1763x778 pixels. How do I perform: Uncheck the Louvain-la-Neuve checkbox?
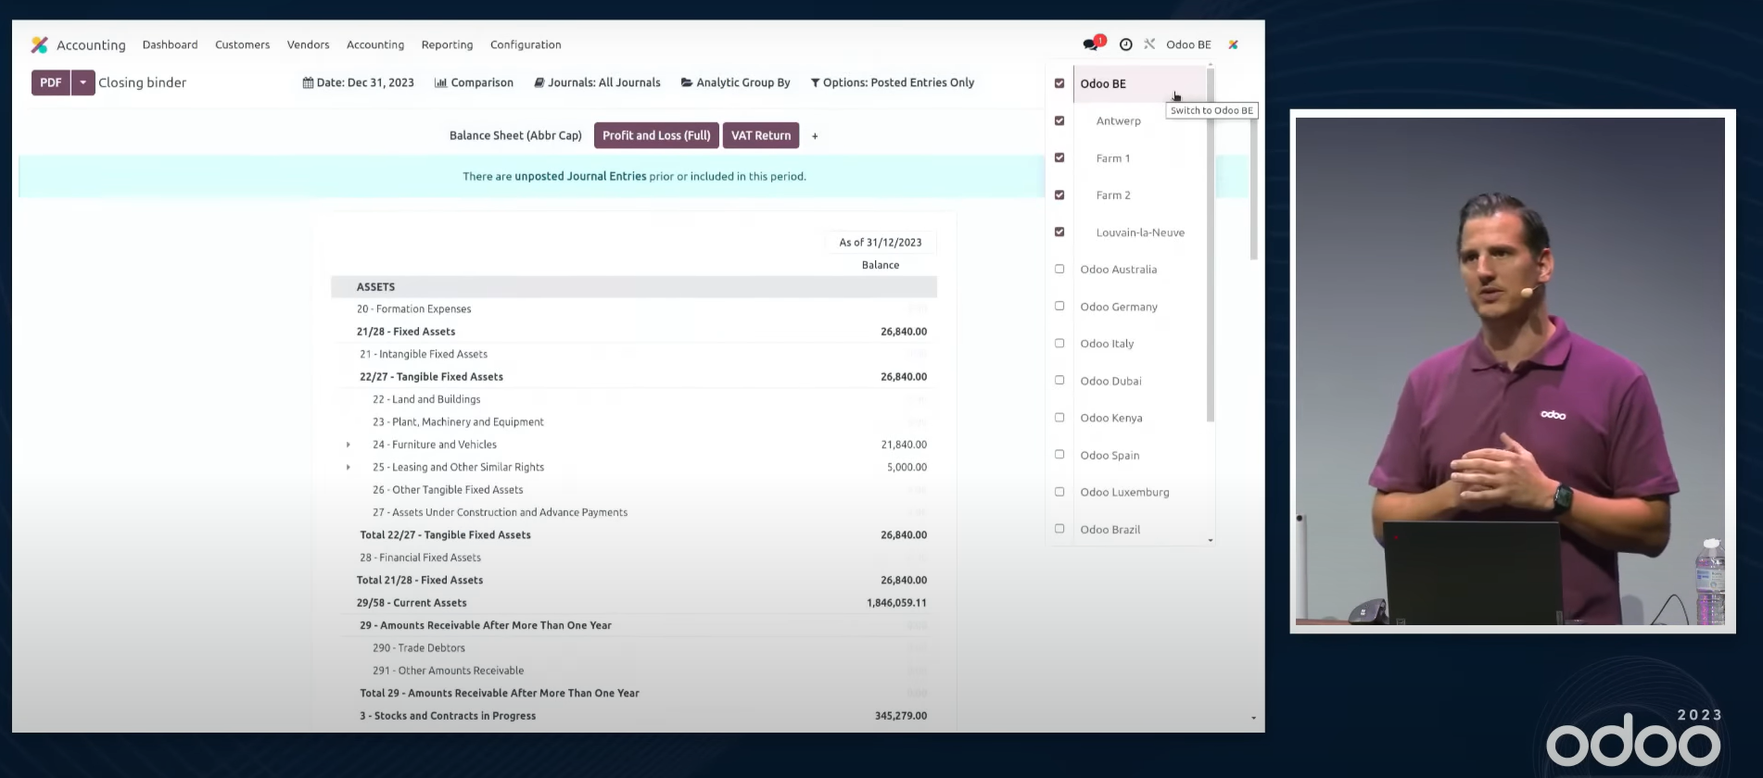[x=1059, y=232]
